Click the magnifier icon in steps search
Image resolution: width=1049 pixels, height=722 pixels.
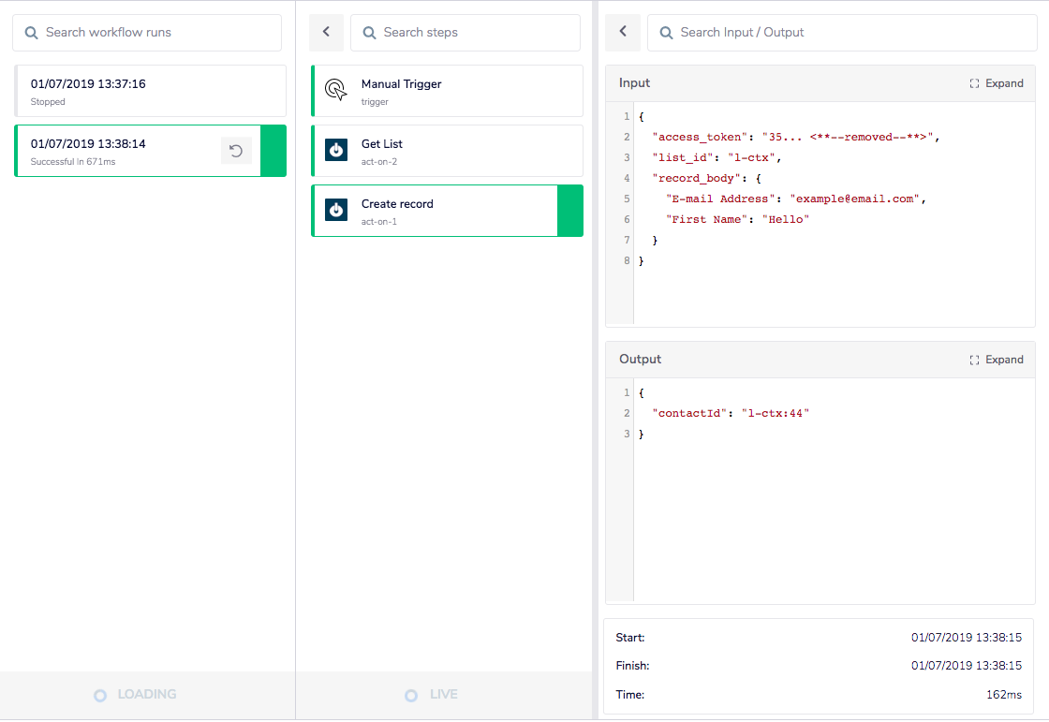[x=369, y=33]
